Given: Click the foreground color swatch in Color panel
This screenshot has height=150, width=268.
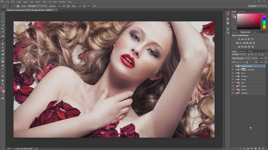Looking at the screenshot, I should [233, 16].
